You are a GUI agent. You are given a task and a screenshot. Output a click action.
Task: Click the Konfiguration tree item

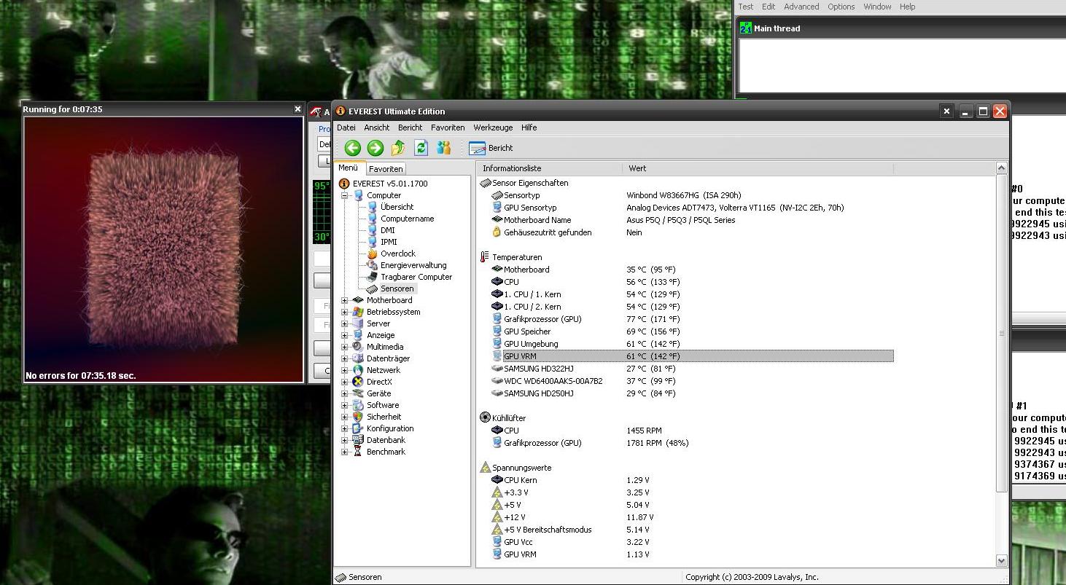coord(390,428)
